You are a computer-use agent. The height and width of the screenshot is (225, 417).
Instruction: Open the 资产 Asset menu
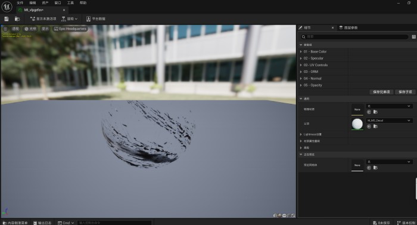coord(45,3)
